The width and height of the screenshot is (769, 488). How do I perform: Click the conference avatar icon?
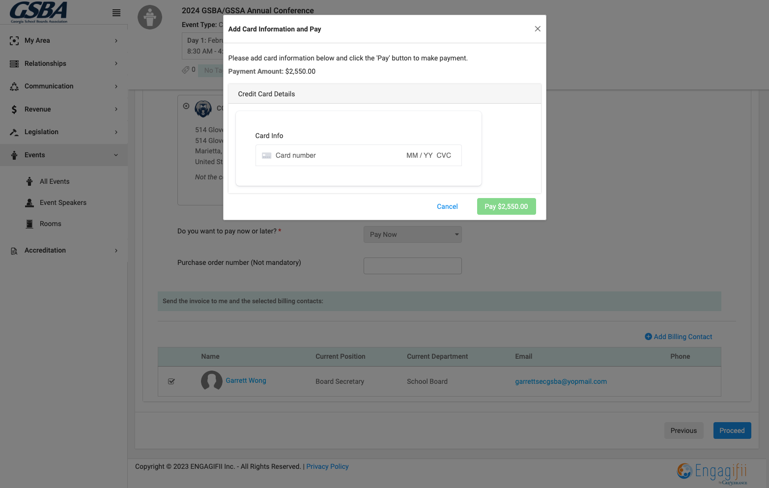(150, 17)
